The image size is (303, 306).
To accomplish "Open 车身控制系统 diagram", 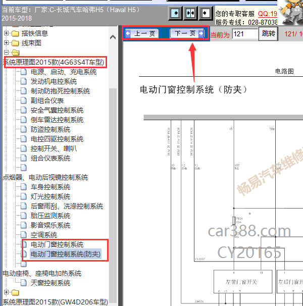I will 50,187.
